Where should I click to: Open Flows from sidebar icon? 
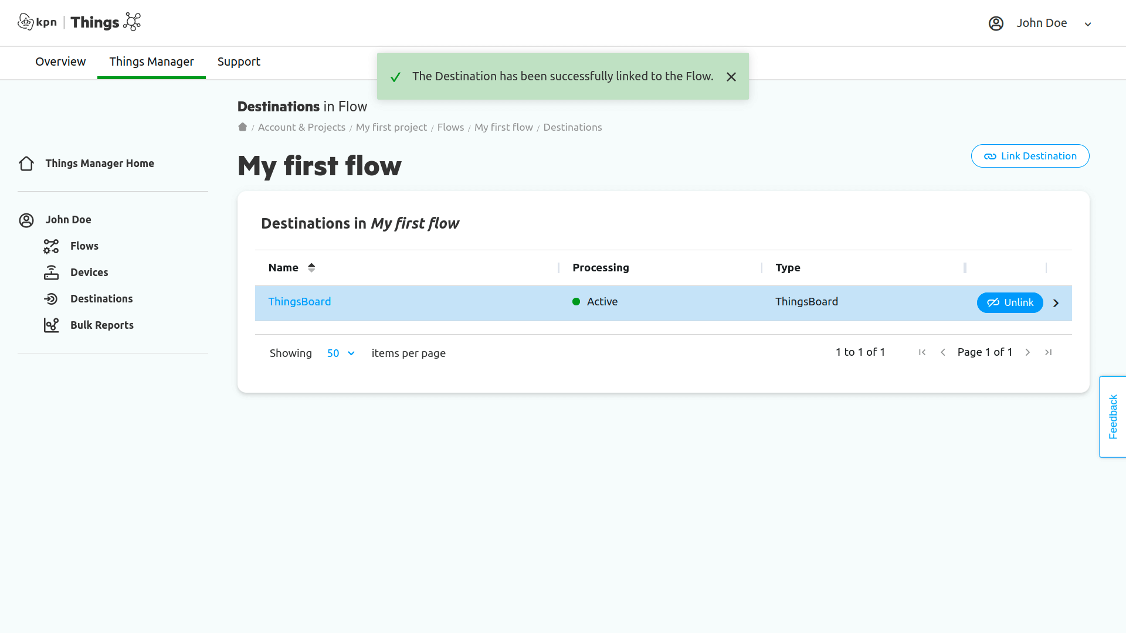pyautogui.click(x=51, y=246)
